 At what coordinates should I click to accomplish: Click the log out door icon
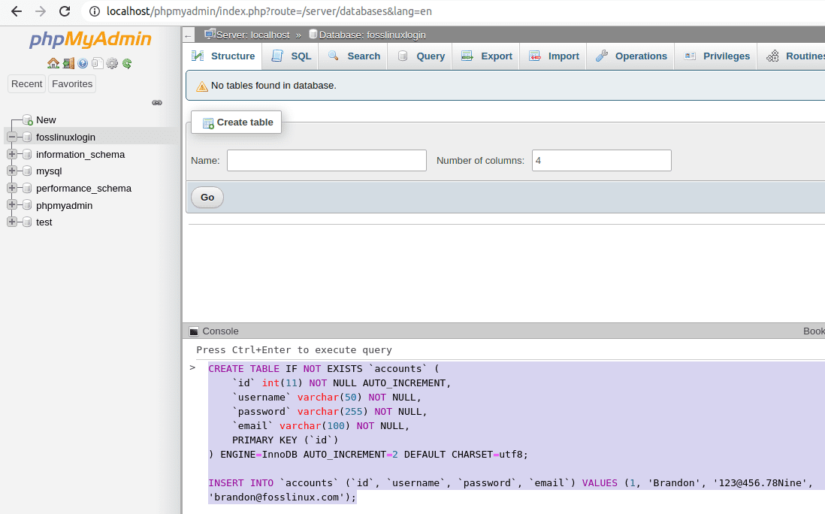pyautogui.click(x=68, y=64)
